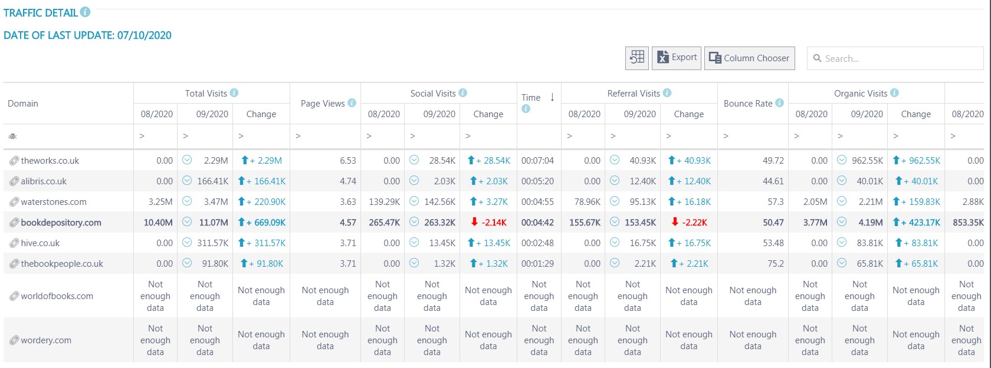Click the circled chevron beside 2.29M for theworks.co.uk
Viewport: 991px width, 368px height.
coord(187,160)
